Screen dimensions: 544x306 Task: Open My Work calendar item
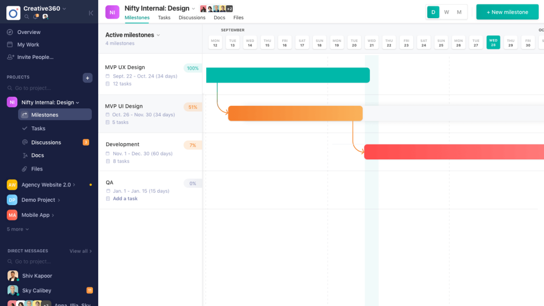(28, 45)
